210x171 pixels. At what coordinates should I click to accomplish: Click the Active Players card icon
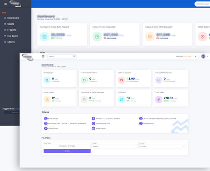click(x=47, y=100)
